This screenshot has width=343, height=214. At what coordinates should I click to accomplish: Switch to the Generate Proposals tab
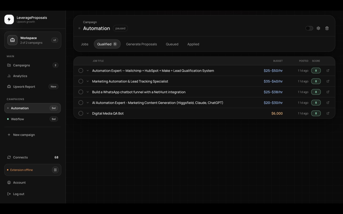click(141, 44)
